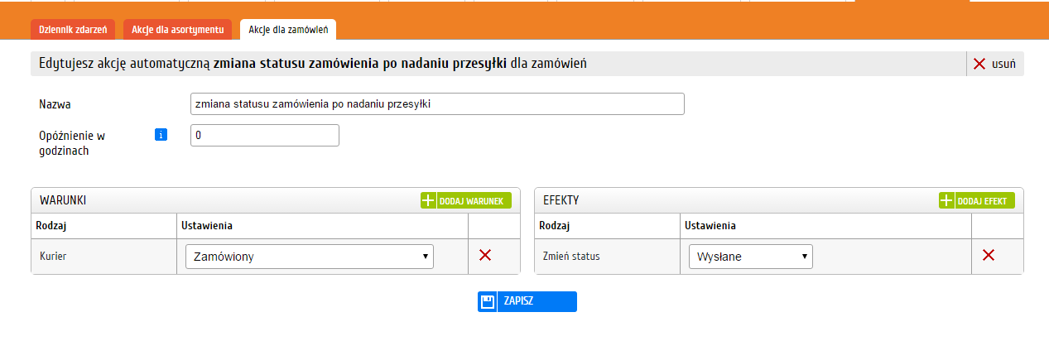Viewport: 1049px width, 341px height.
Task: Focus the Nazwa text field
Action: click(437, 103)
